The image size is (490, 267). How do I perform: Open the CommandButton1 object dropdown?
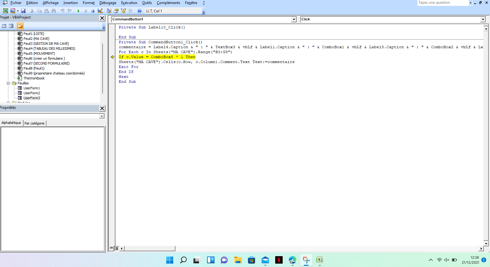pos(294,19)
